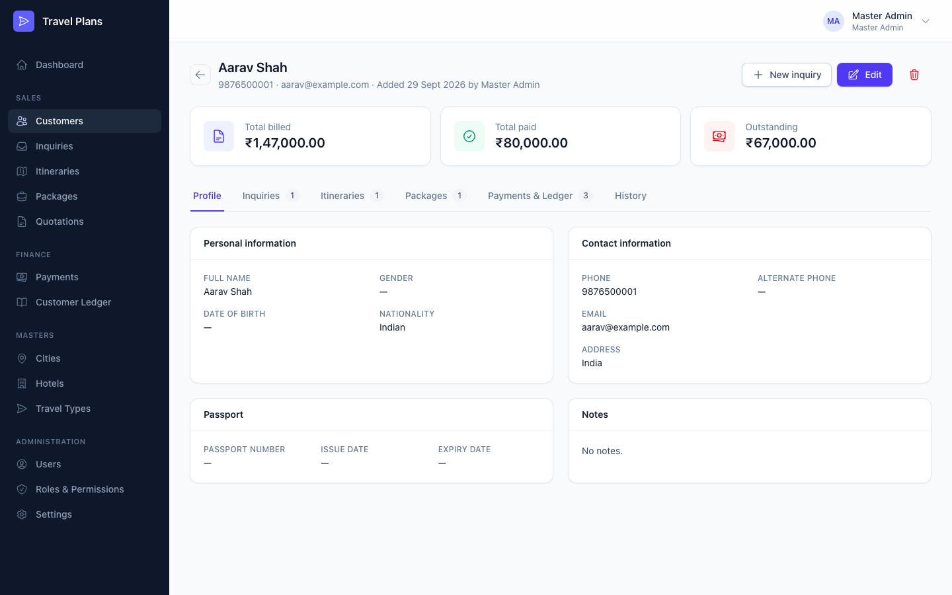Click the Indian nationality value
The height and width of the screenshot is (595, 952).
(392, 327)
